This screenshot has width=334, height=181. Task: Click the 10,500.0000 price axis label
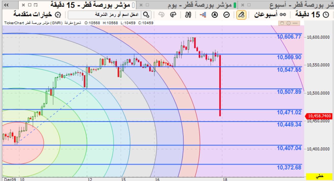click(x=319, y=93)
